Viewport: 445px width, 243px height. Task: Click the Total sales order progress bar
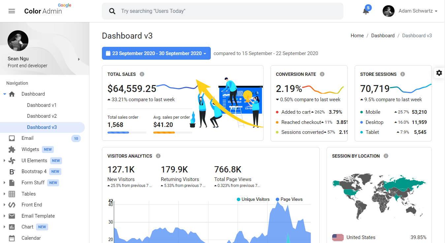click(127, 133)
